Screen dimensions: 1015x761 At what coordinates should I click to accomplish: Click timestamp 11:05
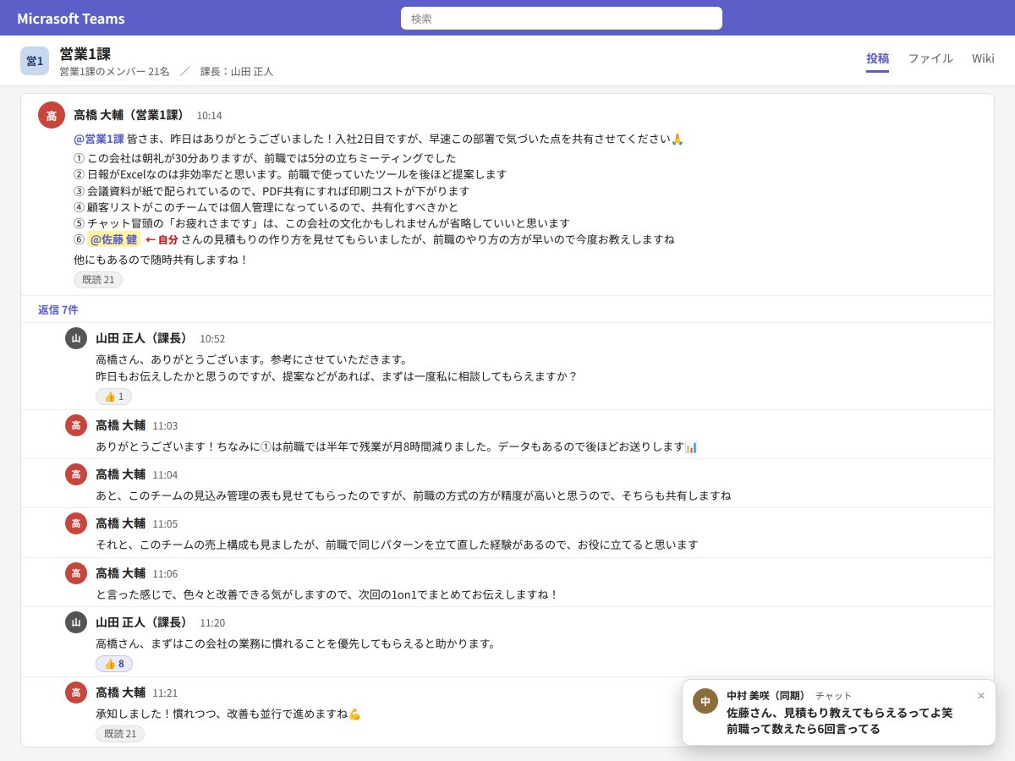point(165,524)
